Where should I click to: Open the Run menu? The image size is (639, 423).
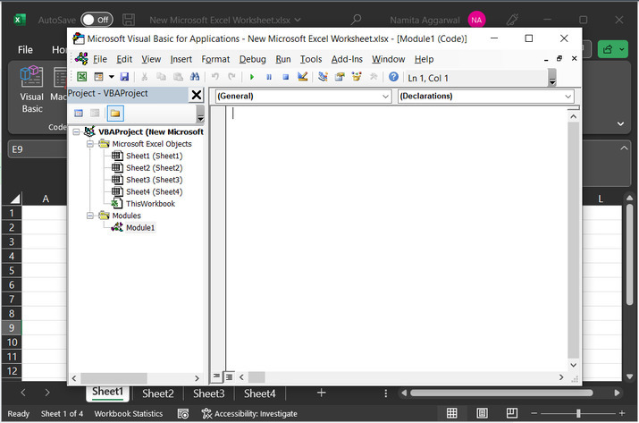(x=283, y=59)
